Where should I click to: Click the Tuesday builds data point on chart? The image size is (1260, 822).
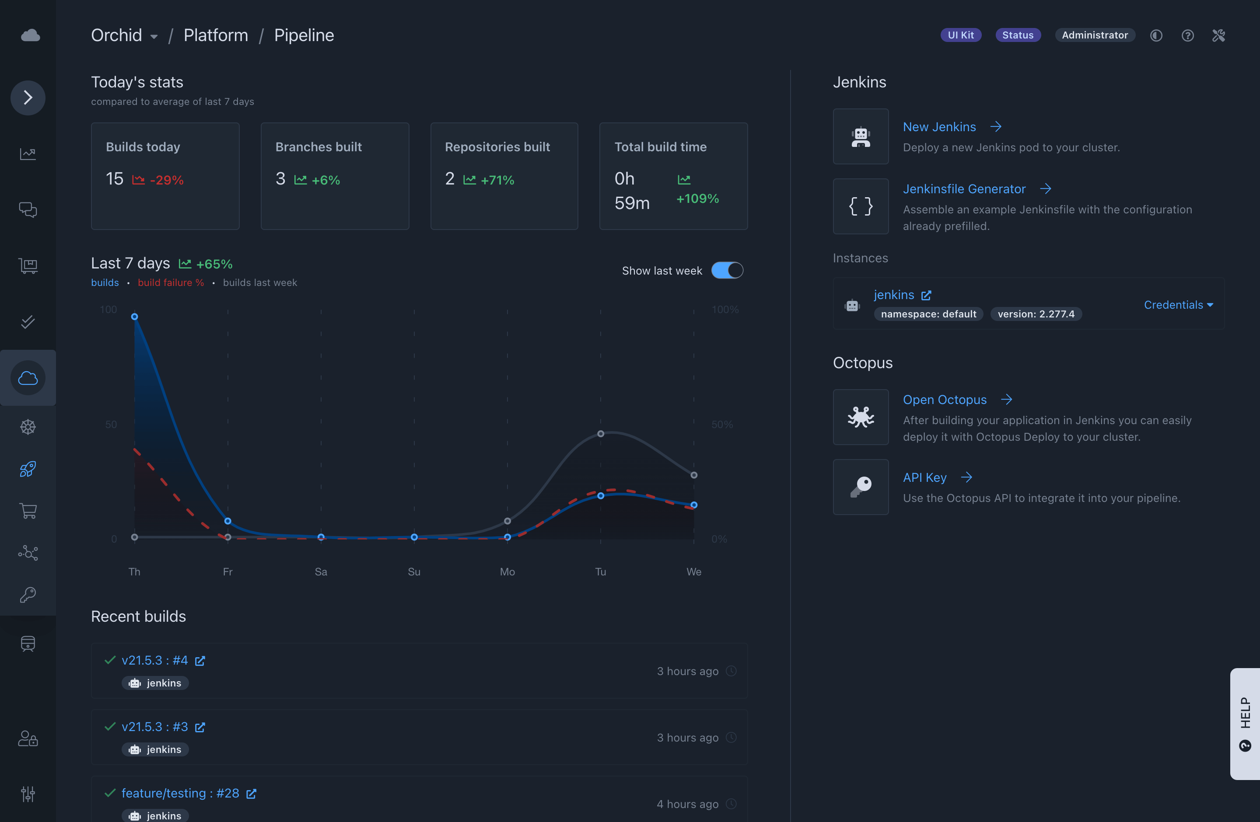(600, 496)
